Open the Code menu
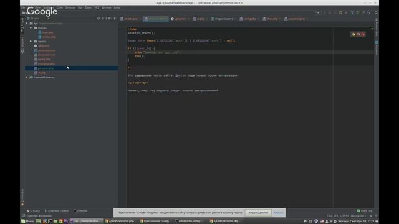The image size is (399, 224). point(60,8)
